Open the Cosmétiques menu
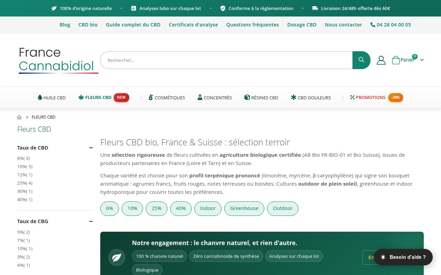Screen dimensions: 441x275 (167, 98)
